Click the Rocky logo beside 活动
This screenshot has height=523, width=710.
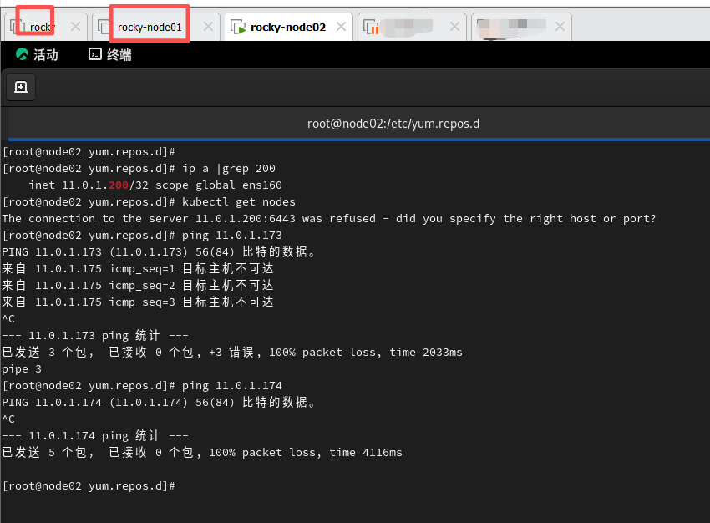[22, 54]
